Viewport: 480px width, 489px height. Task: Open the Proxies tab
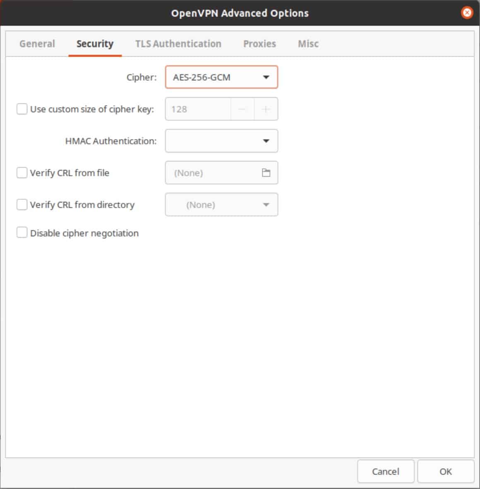click(259, 44)
